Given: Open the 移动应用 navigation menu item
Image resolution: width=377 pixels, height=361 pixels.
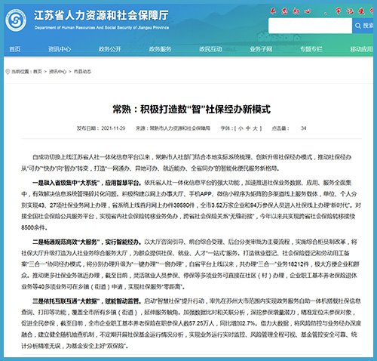Looking at the screenshot, I should 361,49.
